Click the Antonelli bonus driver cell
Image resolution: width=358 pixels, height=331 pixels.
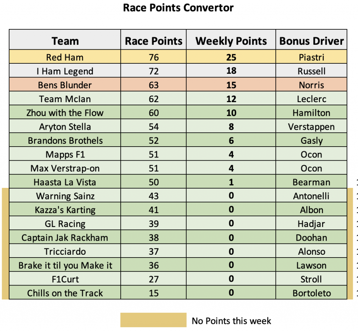(311, 196)
